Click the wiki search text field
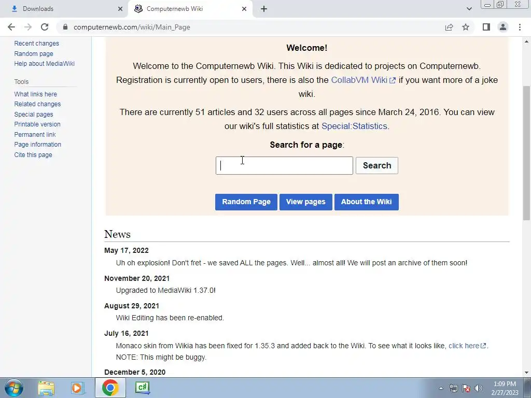The height and width of the screenshot is (398, 531). [284, 165]
